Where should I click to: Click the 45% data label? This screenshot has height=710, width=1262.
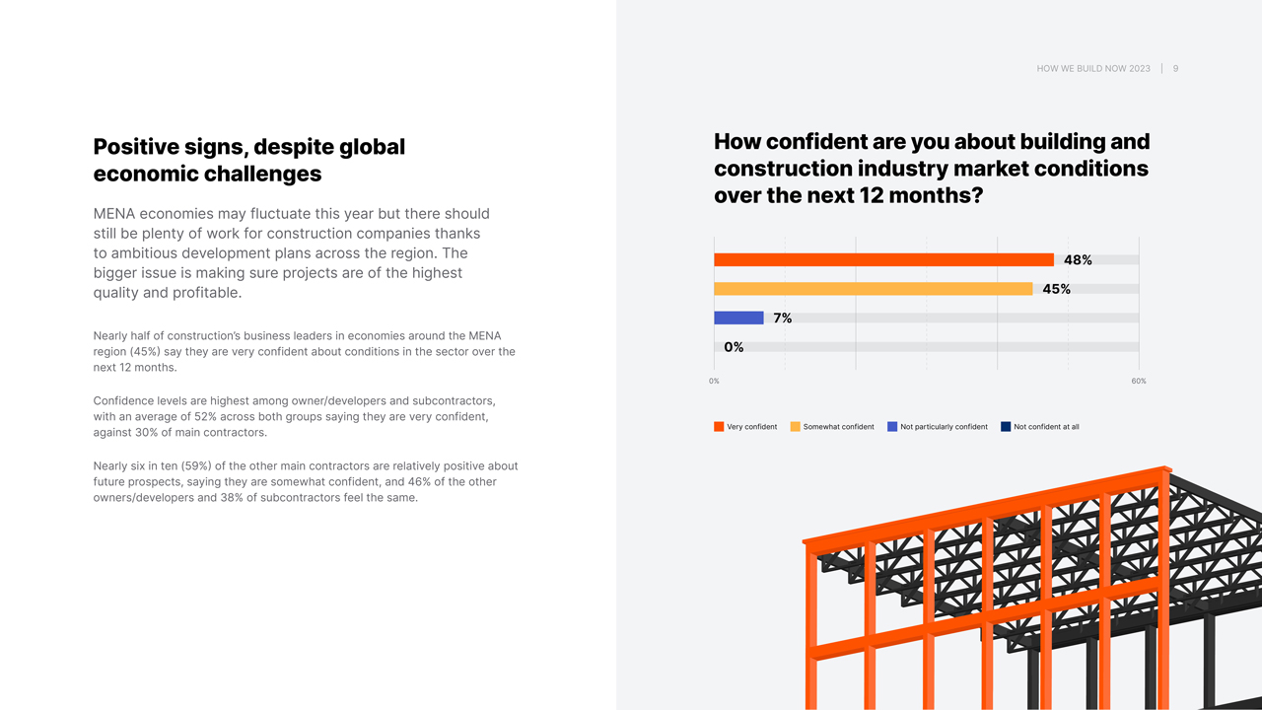coord(1057,289)
